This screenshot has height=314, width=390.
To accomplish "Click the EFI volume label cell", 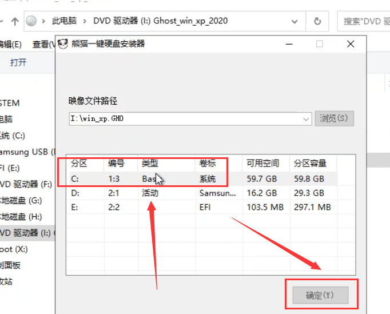I will (205, 207).
